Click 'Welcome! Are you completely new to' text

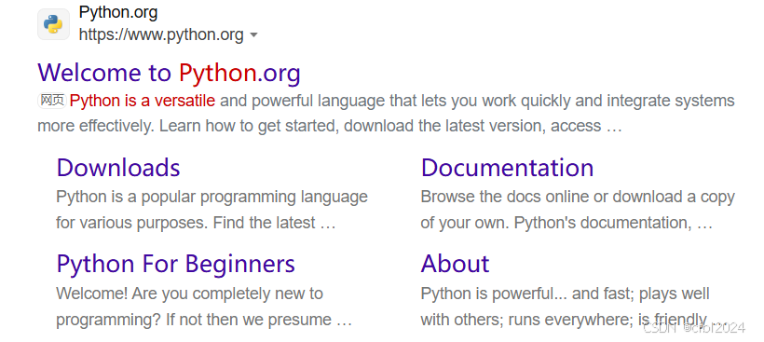[x=189, y=294]
